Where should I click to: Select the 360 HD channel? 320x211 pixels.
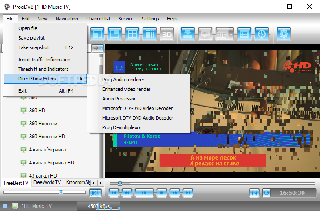click(x=37, y=111)
